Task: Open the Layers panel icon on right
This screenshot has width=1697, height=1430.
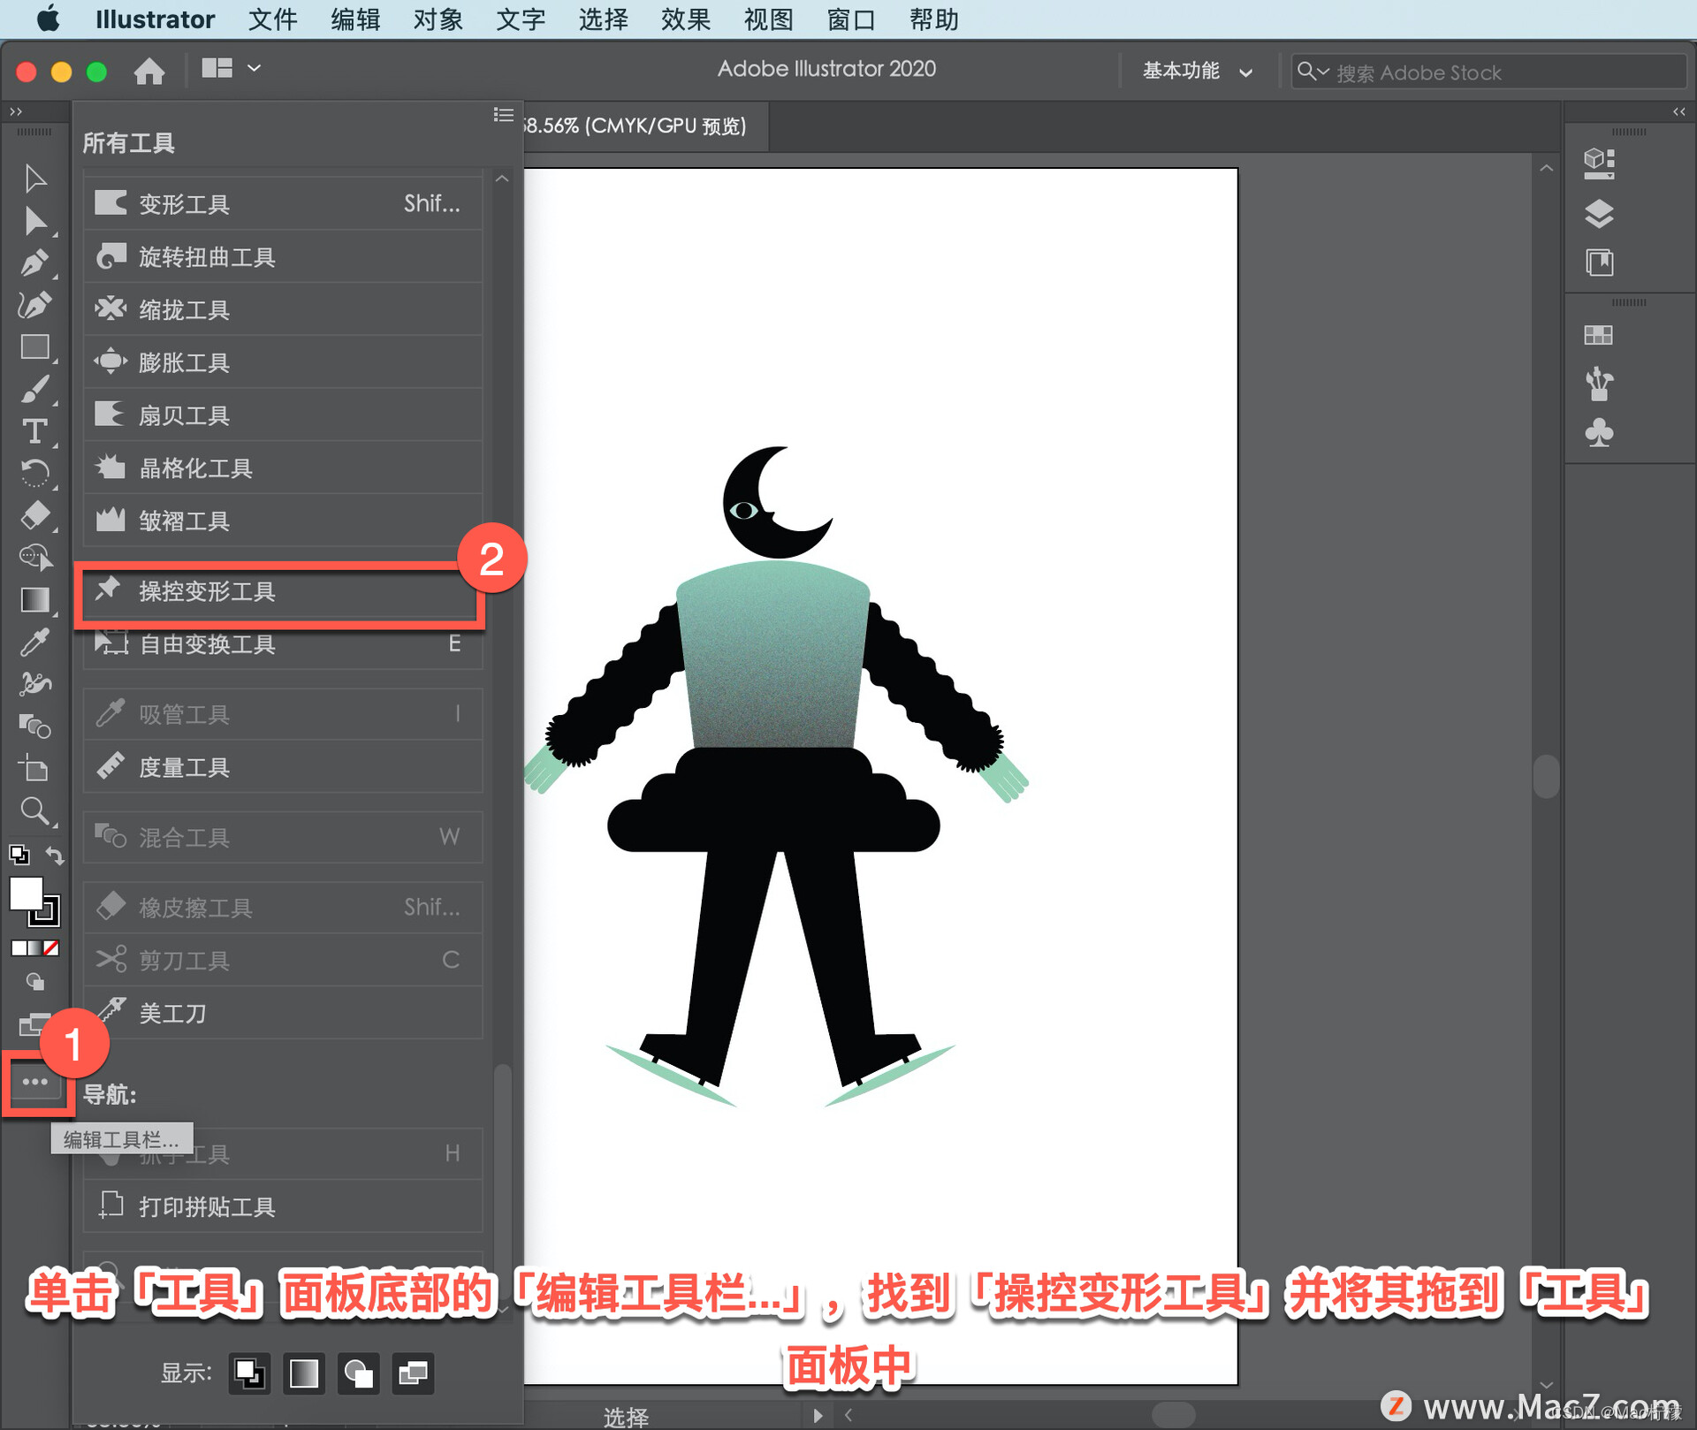Action: [1598, 214]
